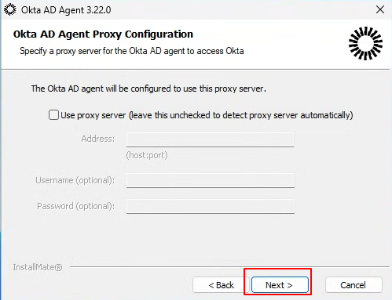Click the Username (optional) input field
Screen dimensions: 392x300
(211, 180)
